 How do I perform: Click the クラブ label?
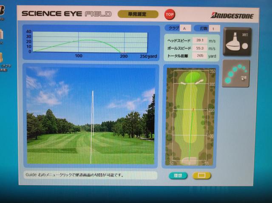tap(174, 28)
